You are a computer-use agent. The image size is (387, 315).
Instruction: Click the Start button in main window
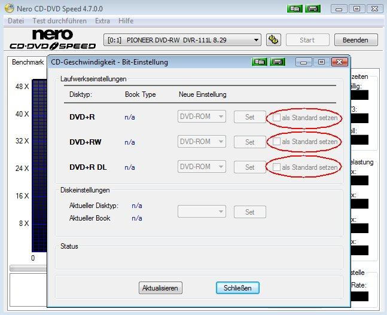click(307, 40)
